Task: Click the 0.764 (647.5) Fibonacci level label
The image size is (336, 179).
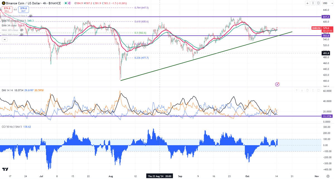Action: coord(141,7)
